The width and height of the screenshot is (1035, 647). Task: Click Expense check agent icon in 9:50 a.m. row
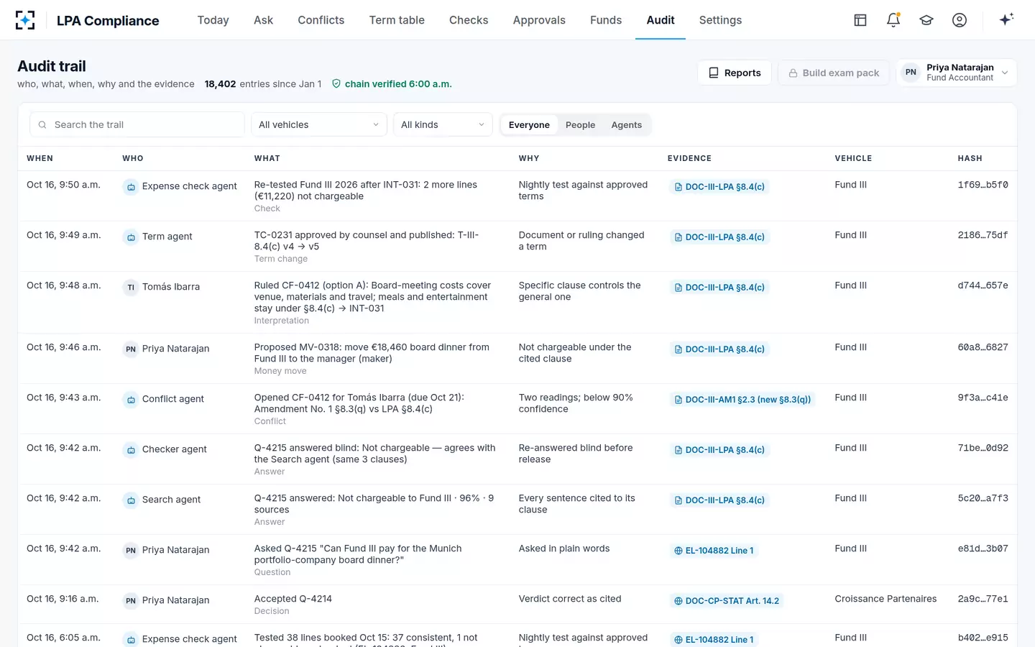pos(131,186)
